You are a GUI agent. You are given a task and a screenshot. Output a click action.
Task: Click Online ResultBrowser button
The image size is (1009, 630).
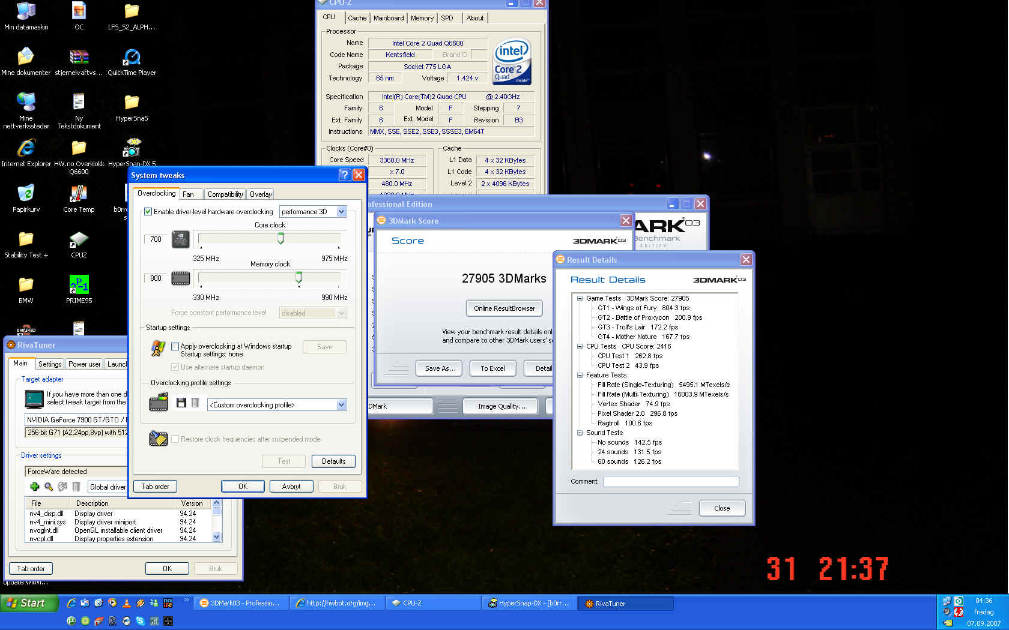[504, 308]
